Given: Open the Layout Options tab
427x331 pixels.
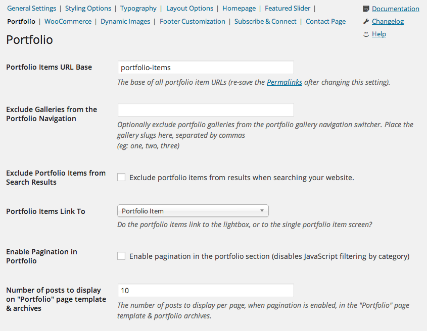Looking at the screenshot, I should 189,8.
